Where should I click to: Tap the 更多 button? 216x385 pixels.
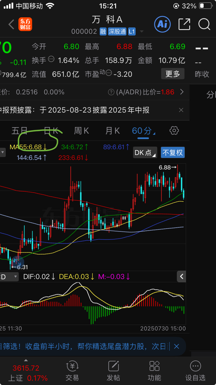click(x=173, y=74)
